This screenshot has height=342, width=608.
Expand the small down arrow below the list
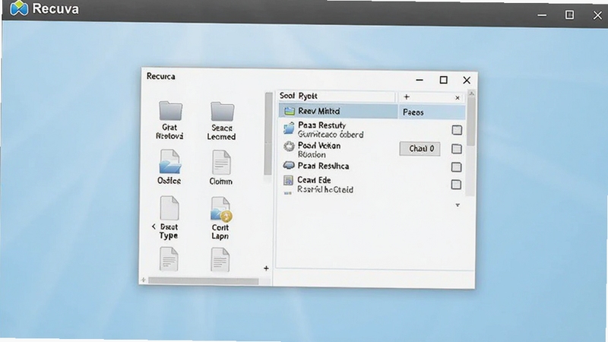(458, 205)
